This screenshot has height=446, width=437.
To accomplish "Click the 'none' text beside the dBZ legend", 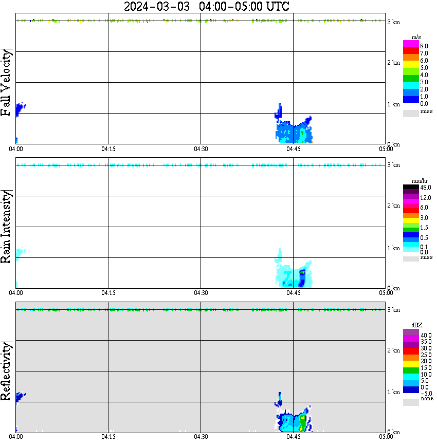I will [x=427, y=398].
